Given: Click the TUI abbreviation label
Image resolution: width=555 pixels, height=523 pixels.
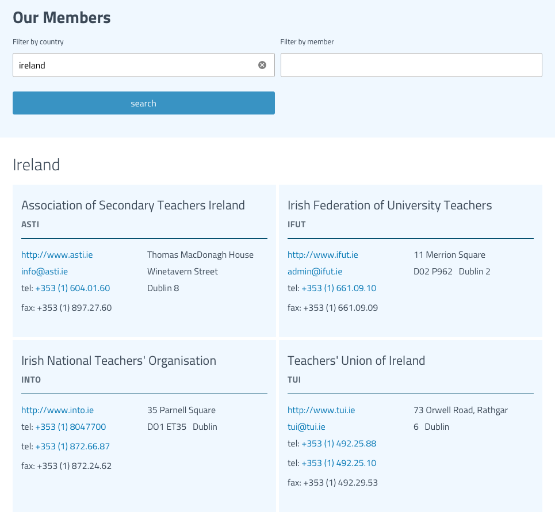Looking at the screenshot, I should point(294,380).
